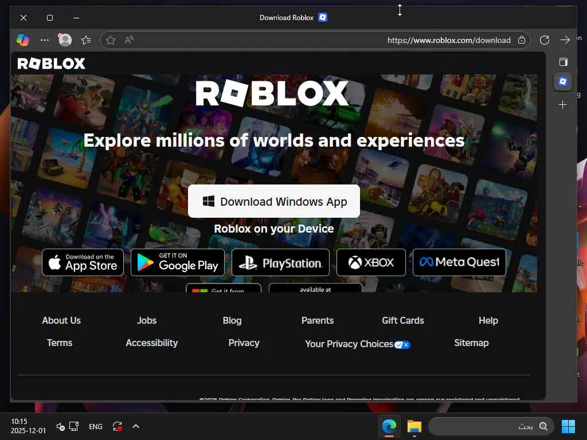Open the Privacy footer link
587x440 pixels.
[x=244, y=343]
